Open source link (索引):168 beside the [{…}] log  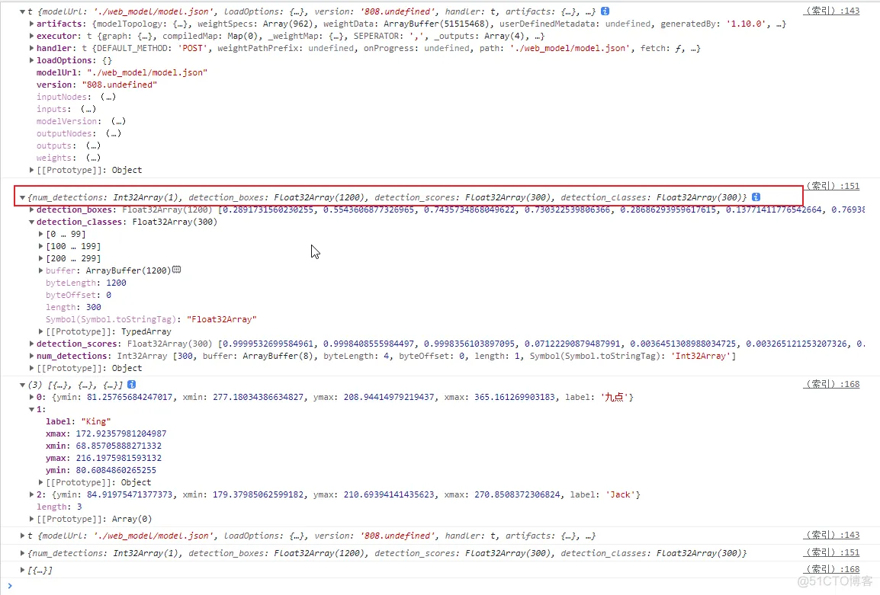tap(831, 569)
